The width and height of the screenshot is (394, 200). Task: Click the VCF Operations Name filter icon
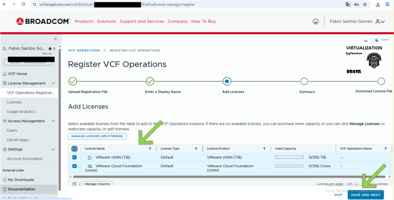tap(386, 149)
